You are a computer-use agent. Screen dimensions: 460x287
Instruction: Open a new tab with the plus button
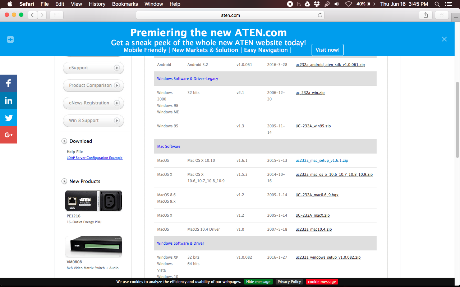pyautogui.click(x=456, y=18)
